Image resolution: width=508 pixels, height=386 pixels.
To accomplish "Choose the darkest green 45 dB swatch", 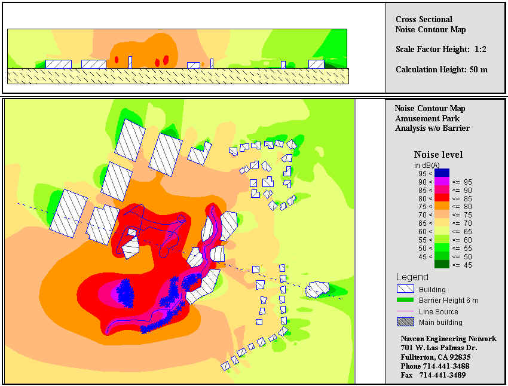I will coord(441,265).
